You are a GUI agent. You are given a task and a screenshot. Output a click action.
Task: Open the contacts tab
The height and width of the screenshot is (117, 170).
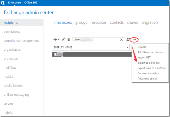click(117, 22)
